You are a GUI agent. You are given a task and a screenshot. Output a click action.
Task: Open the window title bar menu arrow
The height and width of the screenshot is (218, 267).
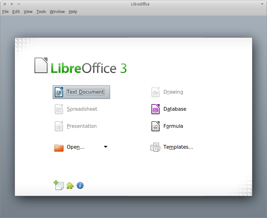(262, 4)
